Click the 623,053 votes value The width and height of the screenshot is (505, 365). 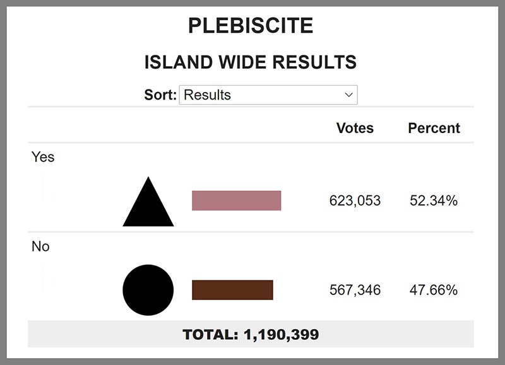[x=355, y=200]
